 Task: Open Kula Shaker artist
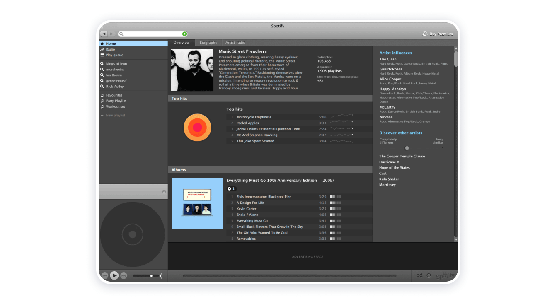click(x=389, y=179)
